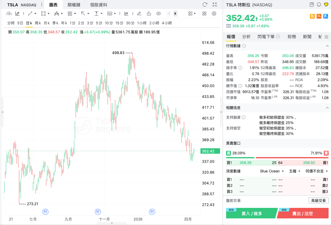Open the 分析 tab
The height and width of the screenshot is (225, 331).
pyautogui.click(x=246, y=37)
